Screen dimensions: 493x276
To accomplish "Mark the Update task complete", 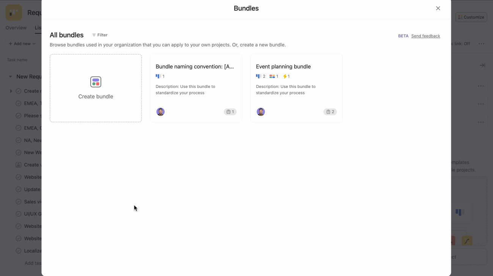I will pos(18,189).
